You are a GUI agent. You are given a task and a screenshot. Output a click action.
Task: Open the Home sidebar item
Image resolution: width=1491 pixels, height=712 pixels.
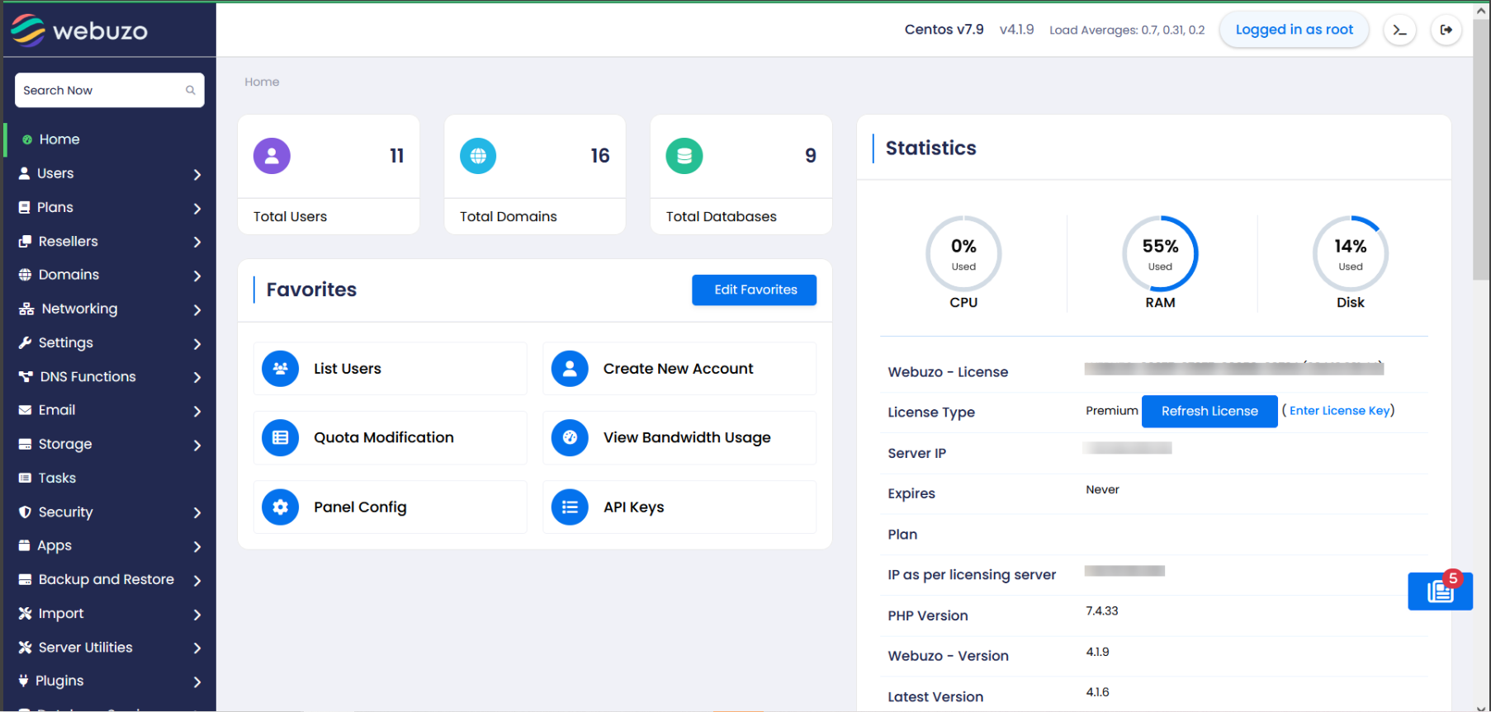(110, 139)
